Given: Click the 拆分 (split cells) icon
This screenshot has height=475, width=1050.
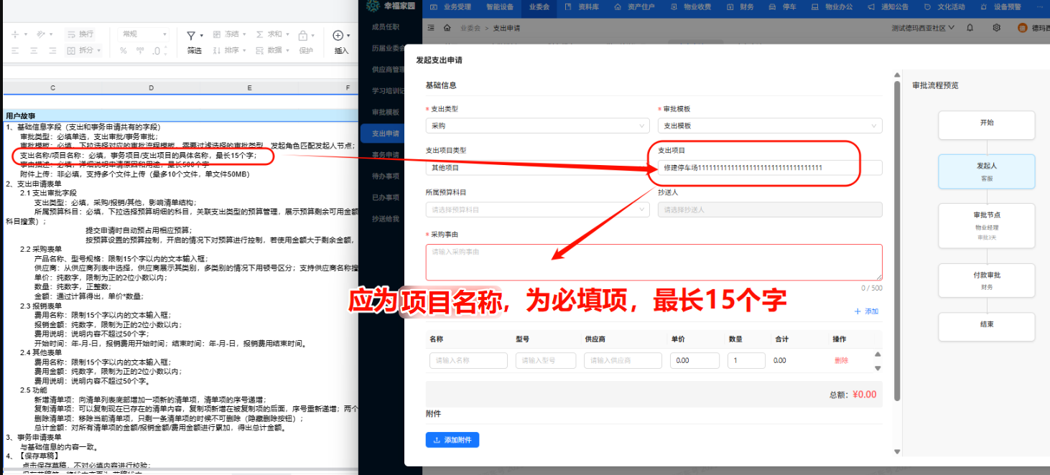Looking at the screenshot, I should tap(79, 51).
